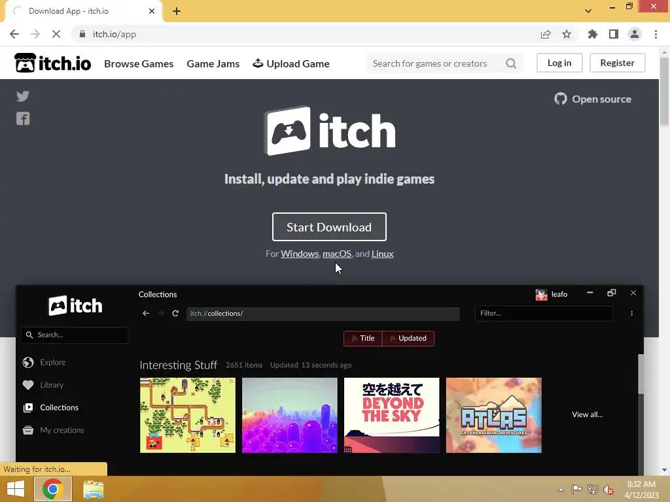Click the Atlas game thumbnail
The image size is (670, 502).
tap(493, 415)
